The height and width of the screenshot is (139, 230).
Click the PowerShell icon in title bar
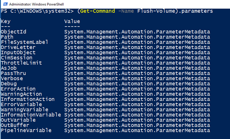point(5,4)
